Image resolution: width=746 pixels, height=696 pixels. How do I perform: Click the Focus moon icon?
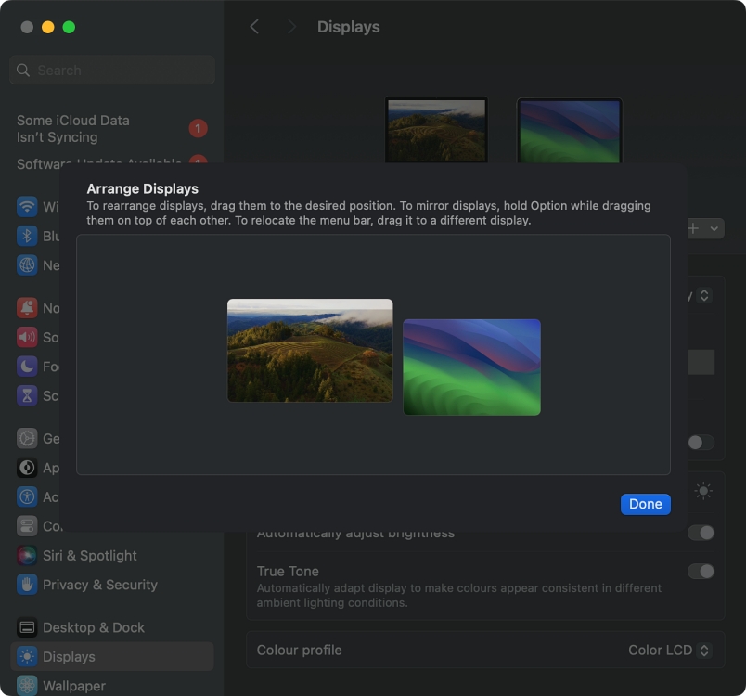coord(27,366)
